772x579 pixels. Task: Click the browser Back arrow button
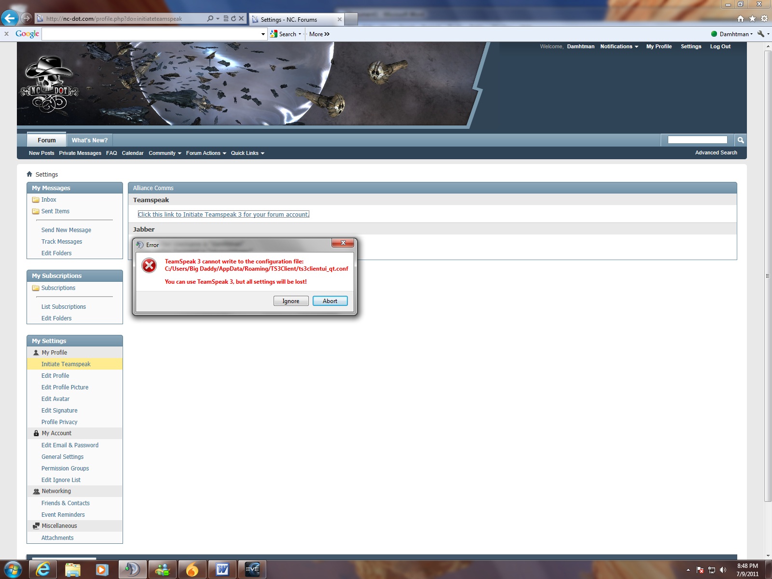[10, 18]
